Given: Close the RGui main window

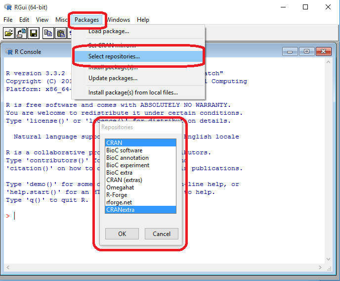Looking at the screenshot, I should point(328,7).
